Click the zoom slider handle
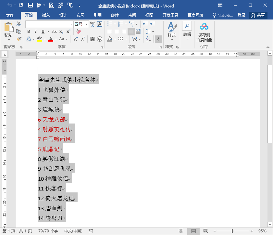This screenshot has width=273, height=235. [232, 231]
